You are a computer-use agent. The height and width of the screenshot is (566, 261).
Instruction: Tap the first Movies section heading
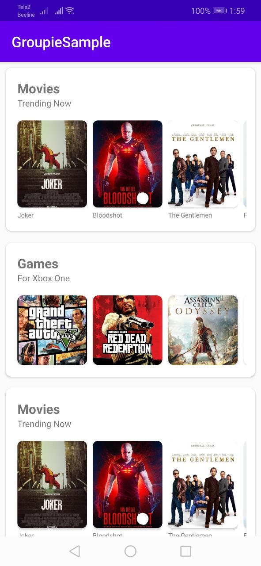tap(39, 89)
